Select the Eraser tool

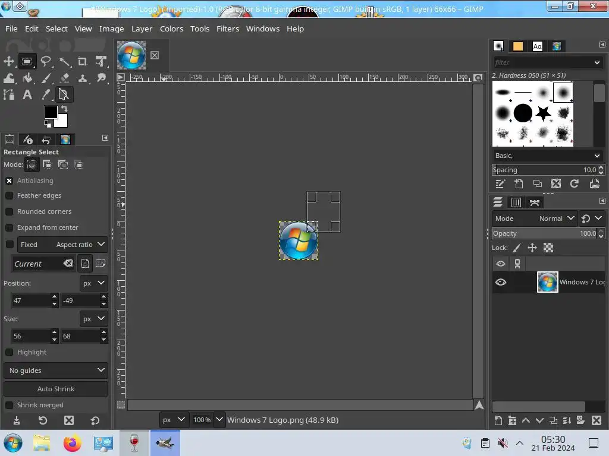(64, 78)
